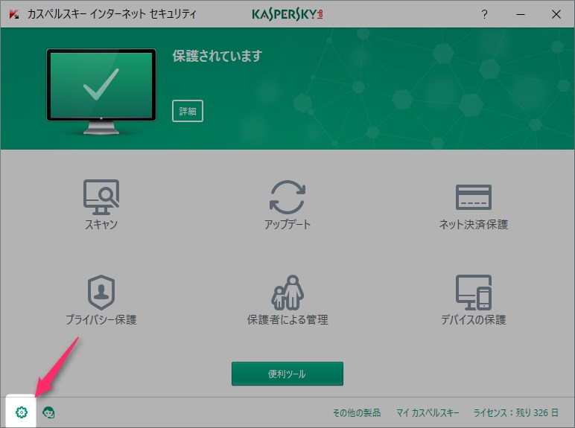575x428 pixels.
Task: Open デバイスの保護 (Device protection)
Action: pyautogui.click(x=474, y=300)
